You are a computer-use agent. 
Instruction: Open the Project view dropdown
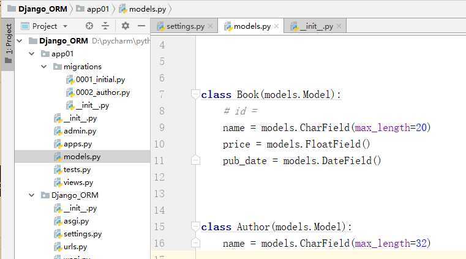[x=65, y=26]
